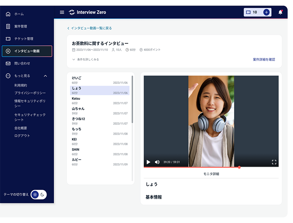Image resolution: width=293 pixels, height=223 pixels.
Task: Click the もっと見る ellipsis icon
Action: [x=8, y=76]
